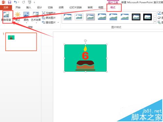Image resolution: width=163 pixels, height=122 pixels.
Task: Click the PowerPoint application icon
Action: pos(4,2)
